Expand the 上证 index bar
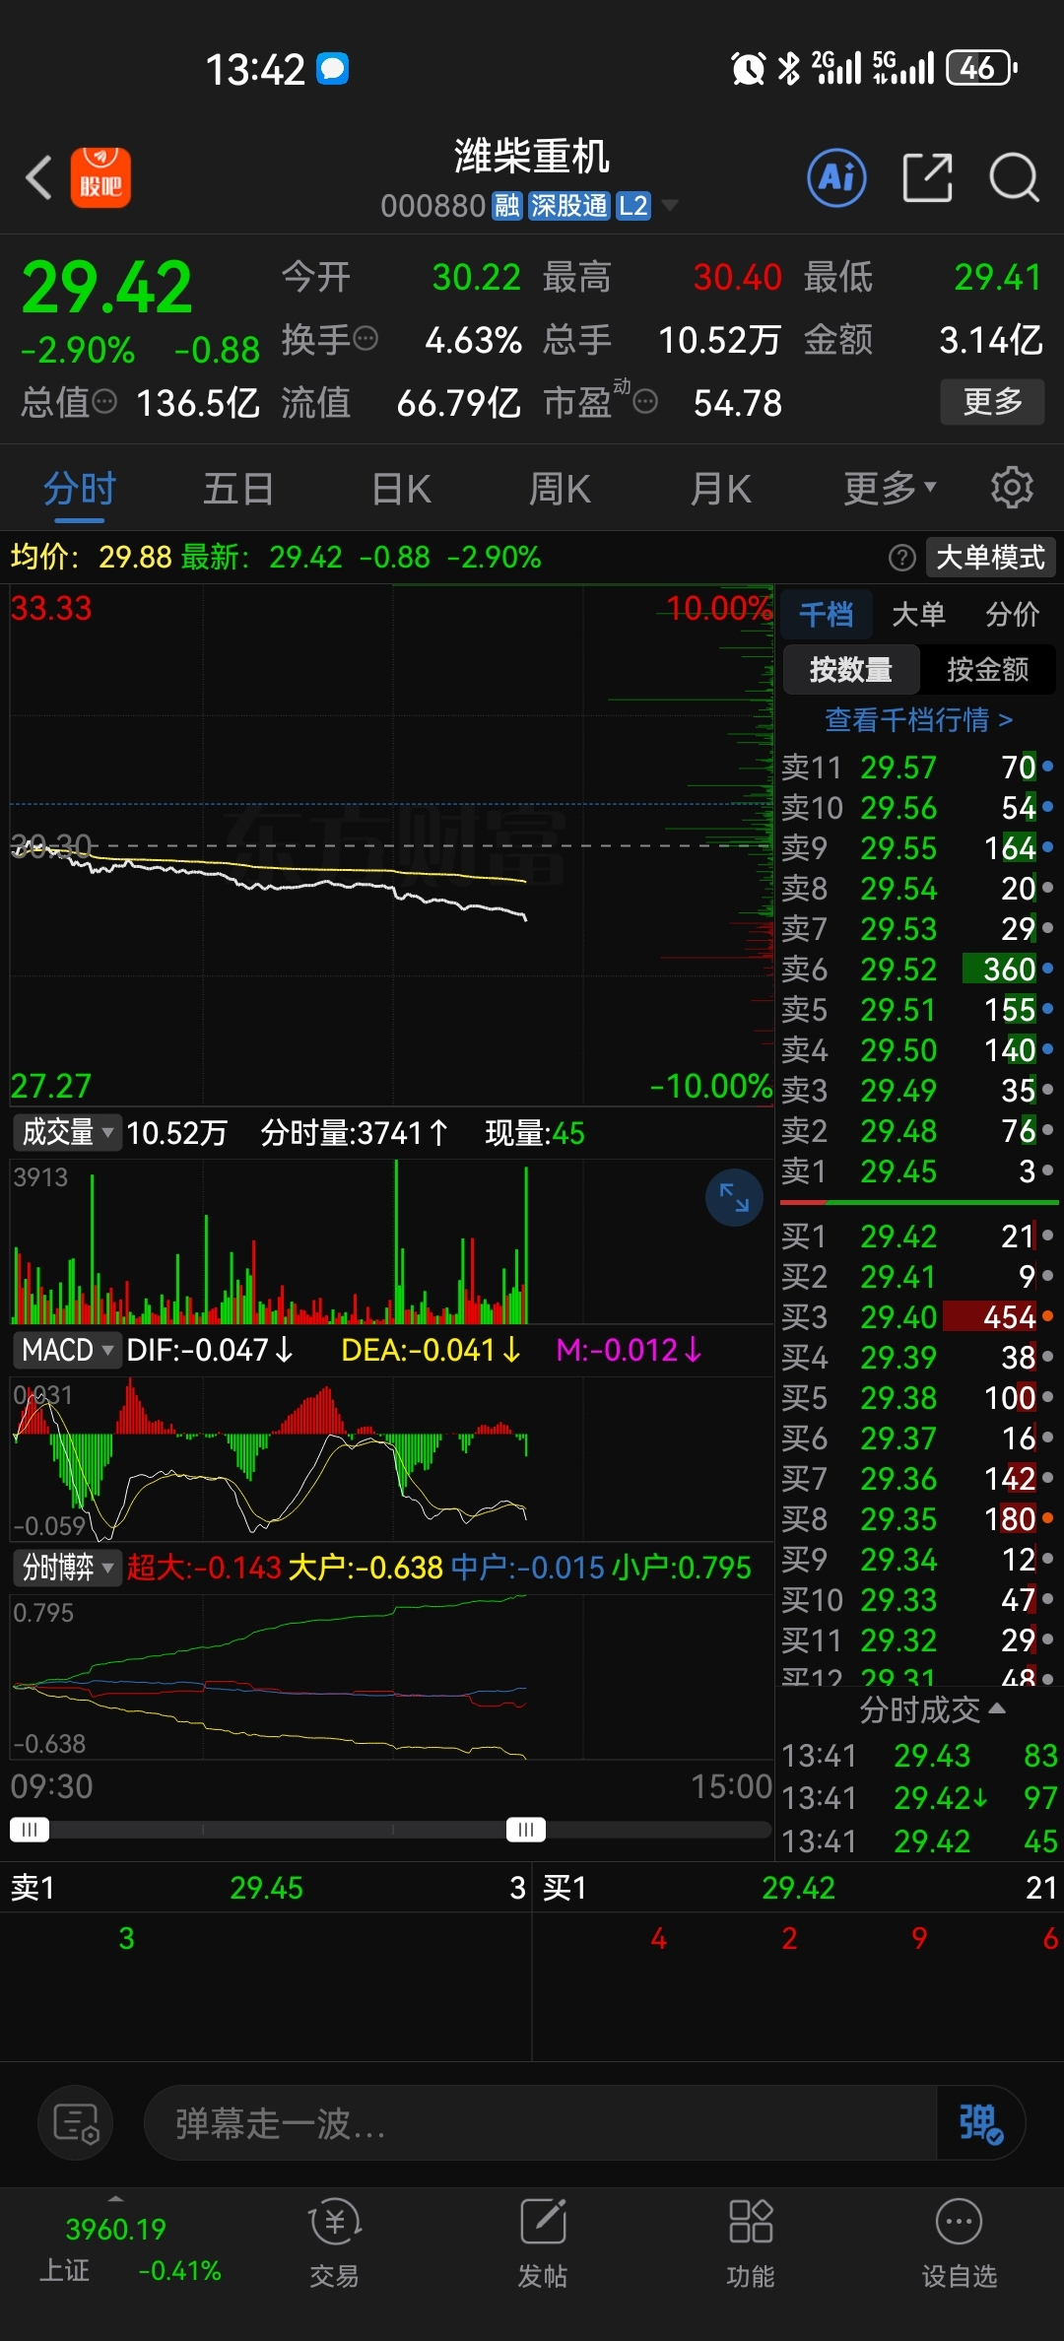The image size is (1064, 2341). [x=116, y=2199]
